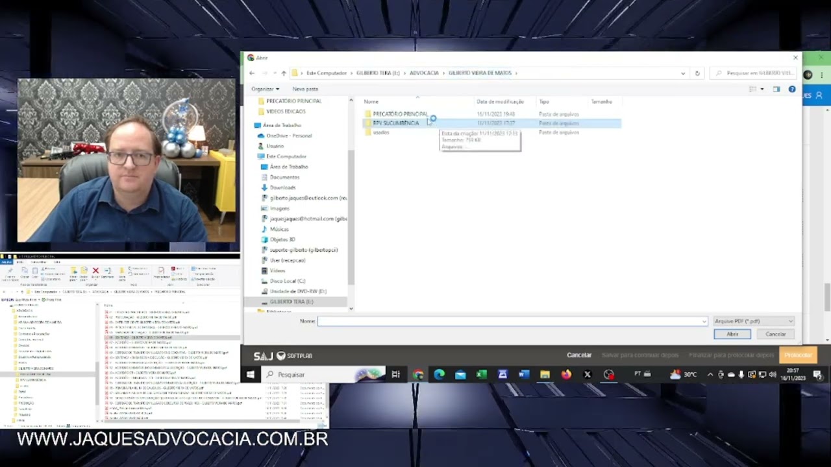
Task: Sort by the Tamanho column header
Action: pos(602,102)
